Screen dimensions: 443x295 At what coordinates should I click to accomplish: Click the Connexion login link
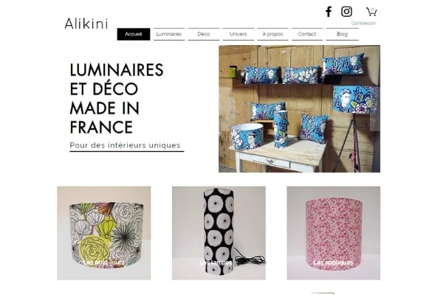pos(363,23)
